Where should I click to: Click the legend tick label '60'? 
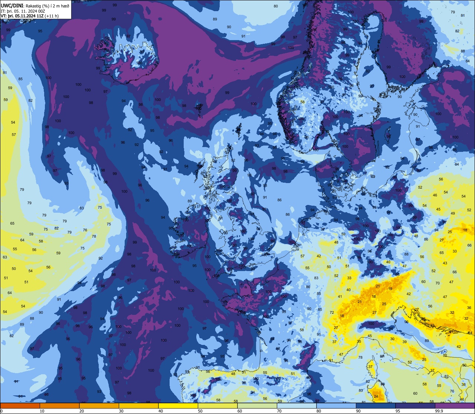tap(240, 411)
